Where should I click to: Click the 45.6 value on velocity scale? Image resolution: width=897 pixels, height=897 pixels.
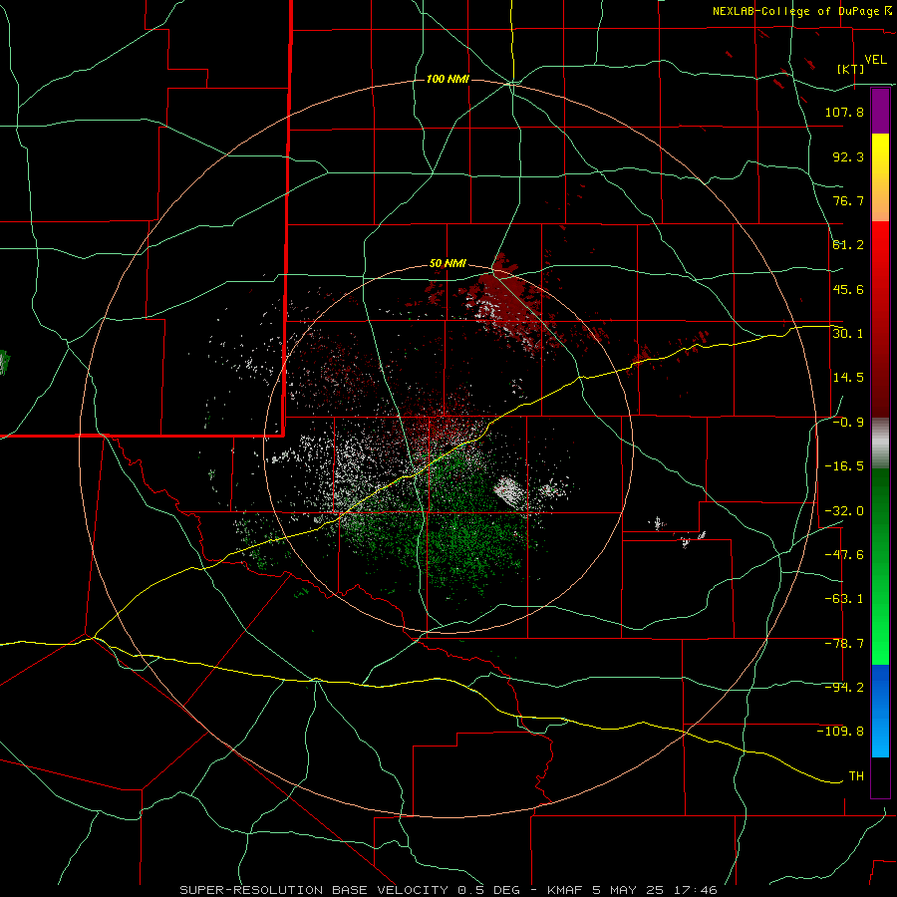coord(848,289)
